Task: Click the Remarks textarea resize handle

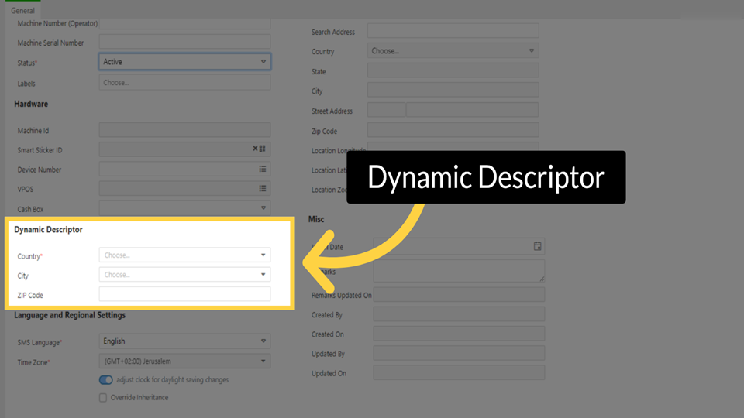Action: coord(541,278)
